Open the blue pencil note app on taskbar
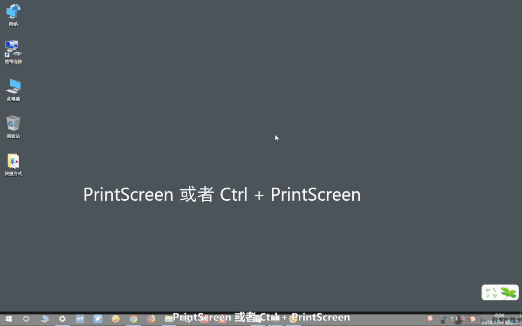522x326 pixels. pyautogui.click(x=98, y=319)
